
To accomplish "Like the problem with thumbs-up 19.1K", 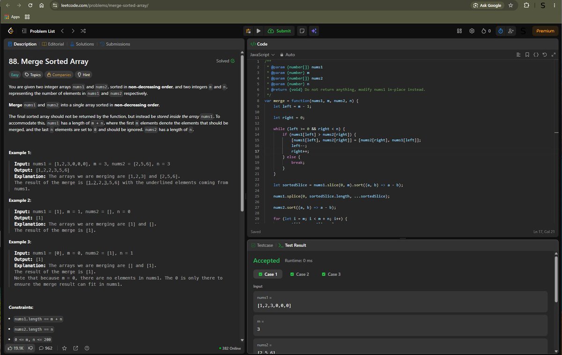I will (15, 348).
